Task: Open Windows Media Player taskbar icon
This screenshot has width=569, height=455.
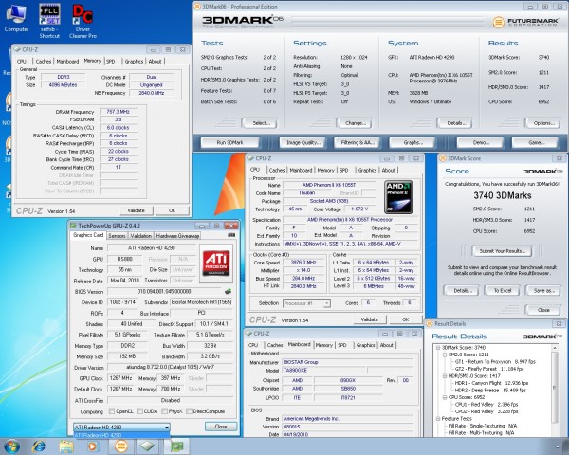Action: pos(92,446)
